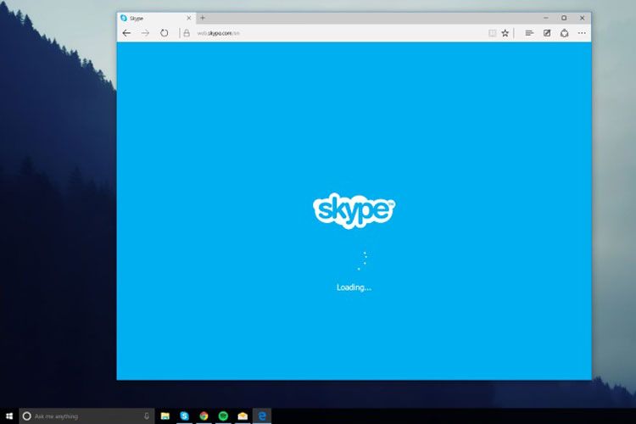Open Spotify from the taskbar
The width and height of the screenshot is (636, 424).
point(223,416)
